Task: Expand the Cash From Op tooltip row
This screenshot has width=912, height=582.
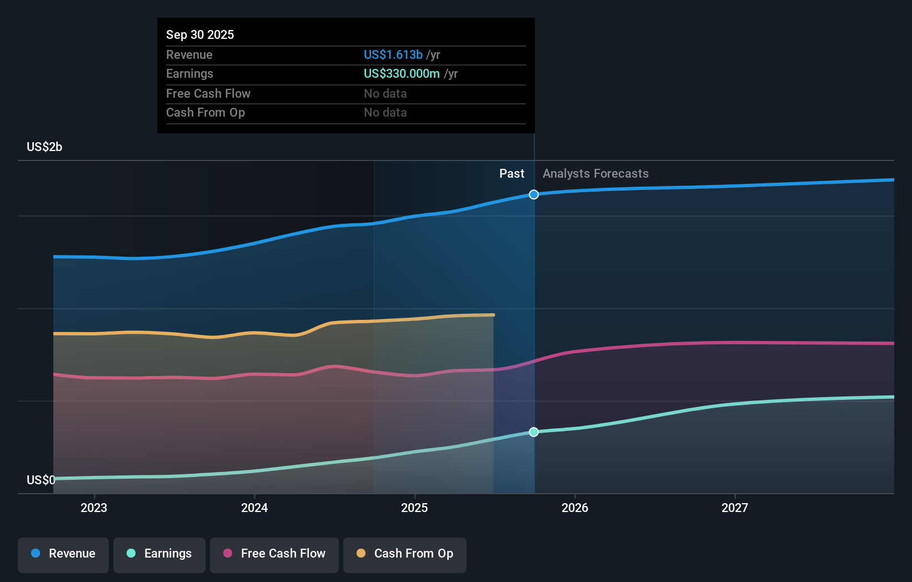Action: (x=206, y=112)
